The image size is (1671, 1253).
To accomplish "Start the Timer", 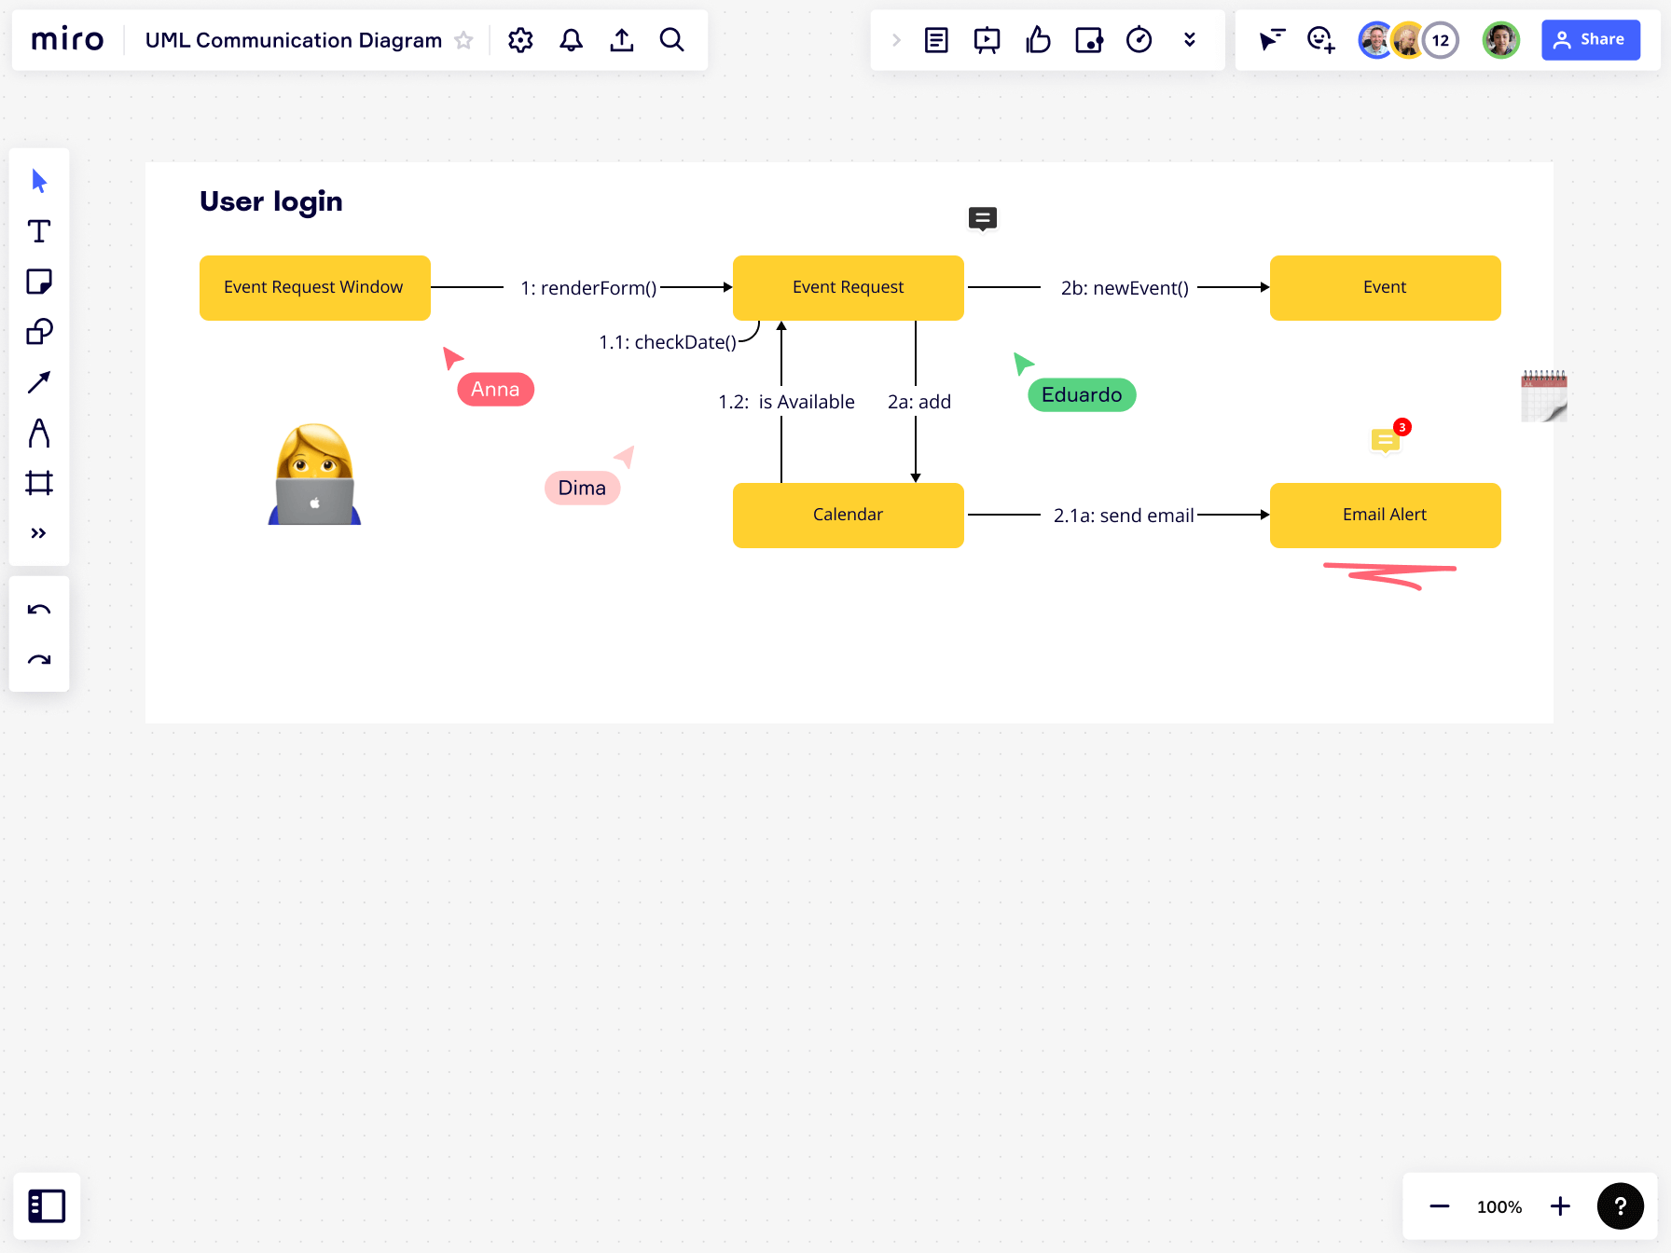I will click(1139, 40).
